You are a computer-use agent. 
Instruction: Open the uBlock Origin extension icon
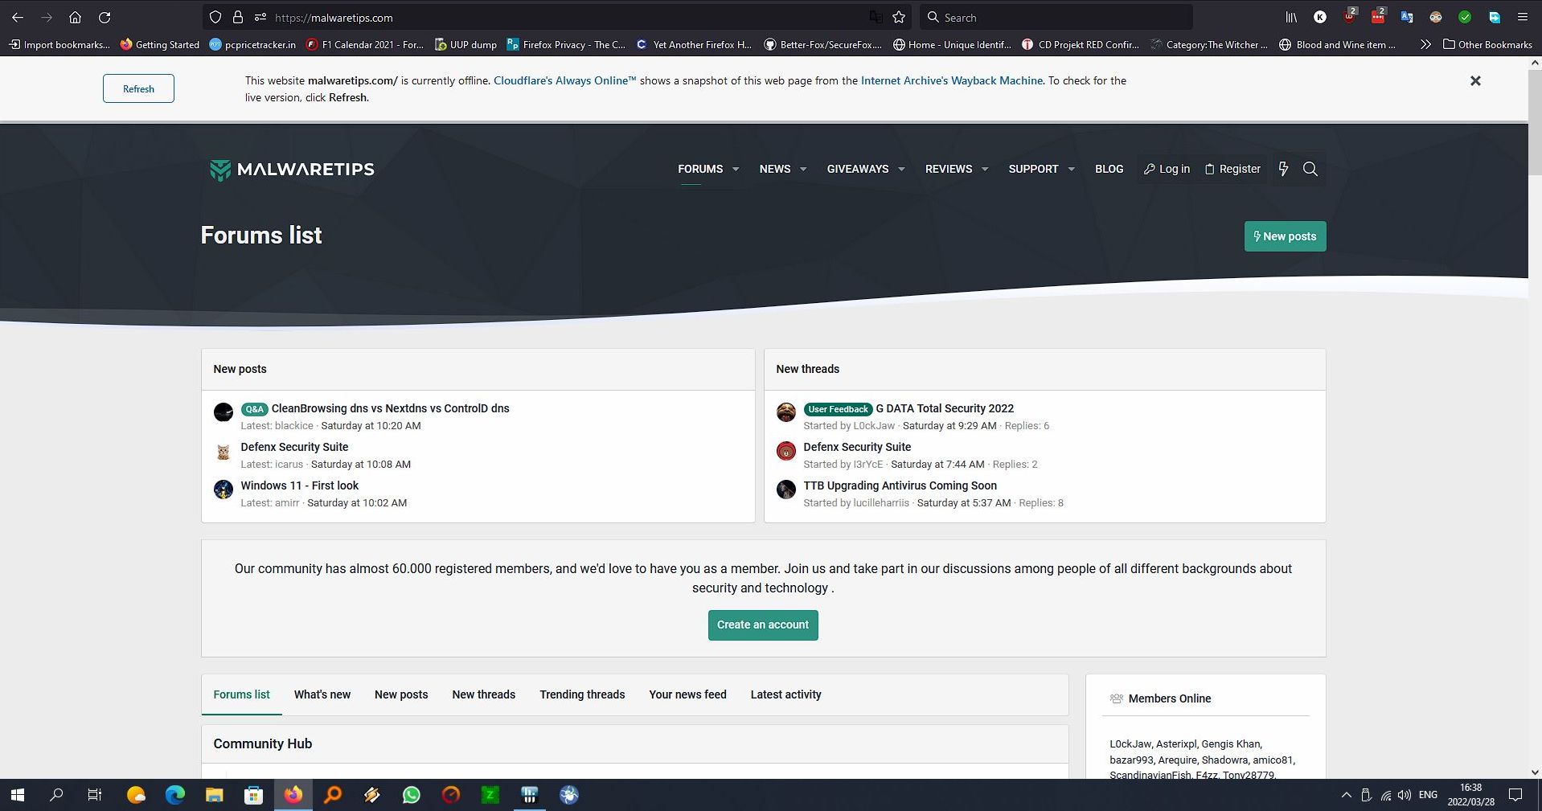click(1349, 16)
